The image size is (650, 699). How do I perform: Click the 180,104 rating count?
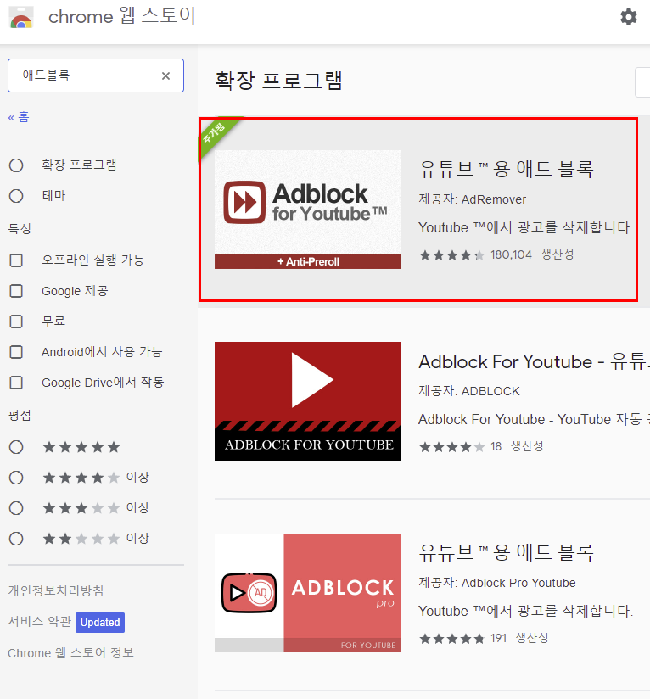512,255
